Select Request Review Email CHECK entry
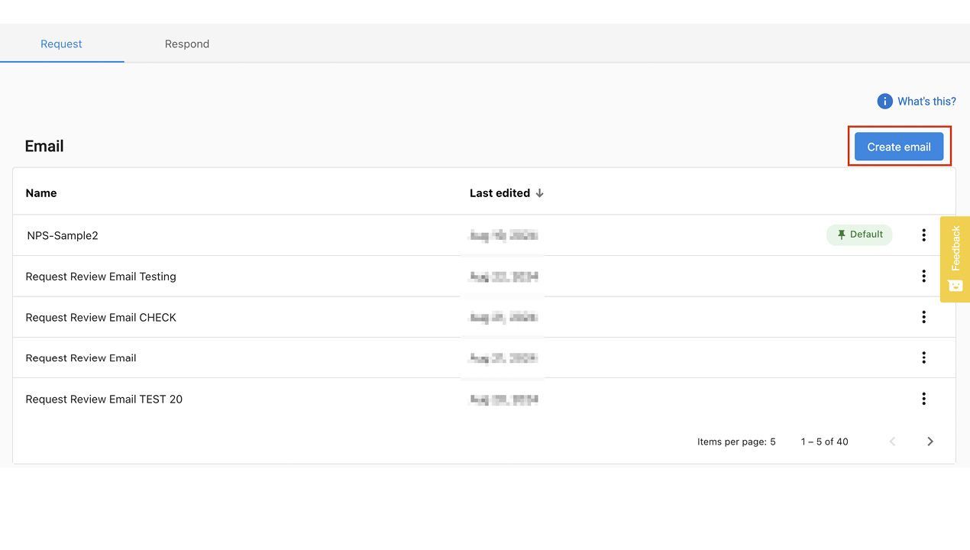The height and width of the screenshot is (550, 970). click(101, 317)
